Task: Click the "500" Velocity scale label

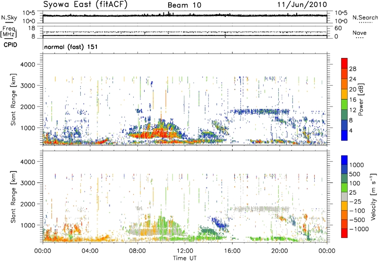Action: [356, 174]
